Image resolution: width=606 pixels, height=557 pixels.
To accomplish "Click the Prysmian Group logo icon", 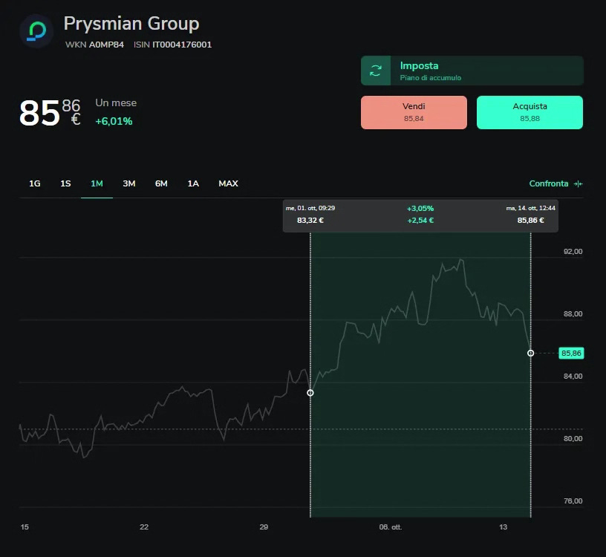I will (x=36, y=31).
